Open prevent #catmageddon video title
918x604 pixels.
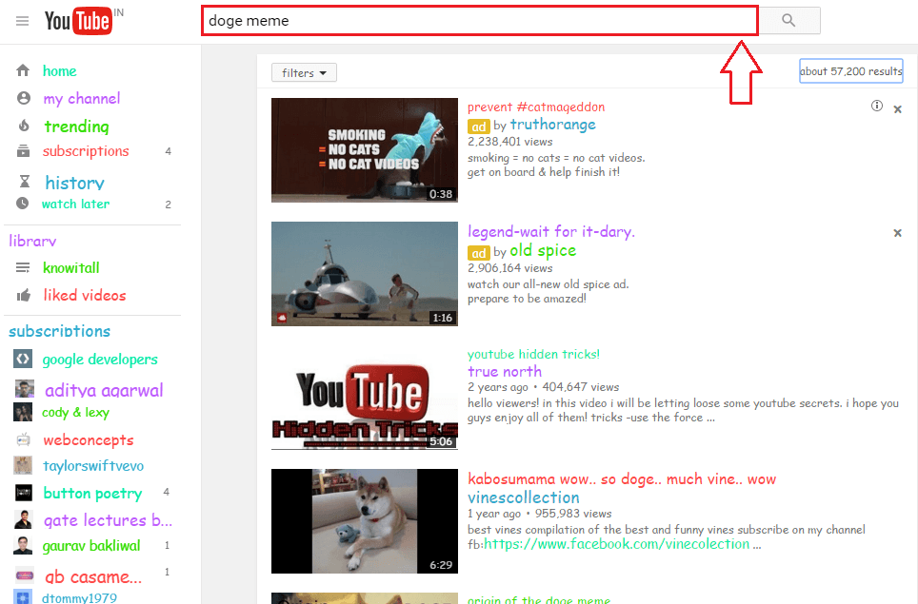click(536, 107)
